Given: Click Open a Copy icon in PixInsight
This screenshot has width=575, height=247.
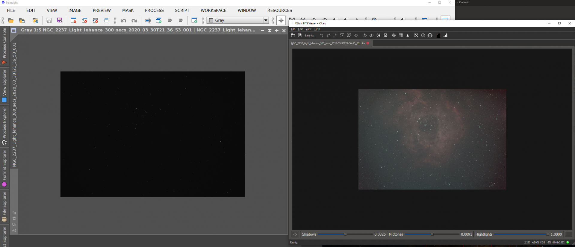Looking at the screenshot, I should point(22,20).
